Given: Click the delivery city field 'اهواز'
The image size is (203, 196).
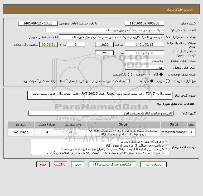Looking at the screenshot, I should coord(144,67).
